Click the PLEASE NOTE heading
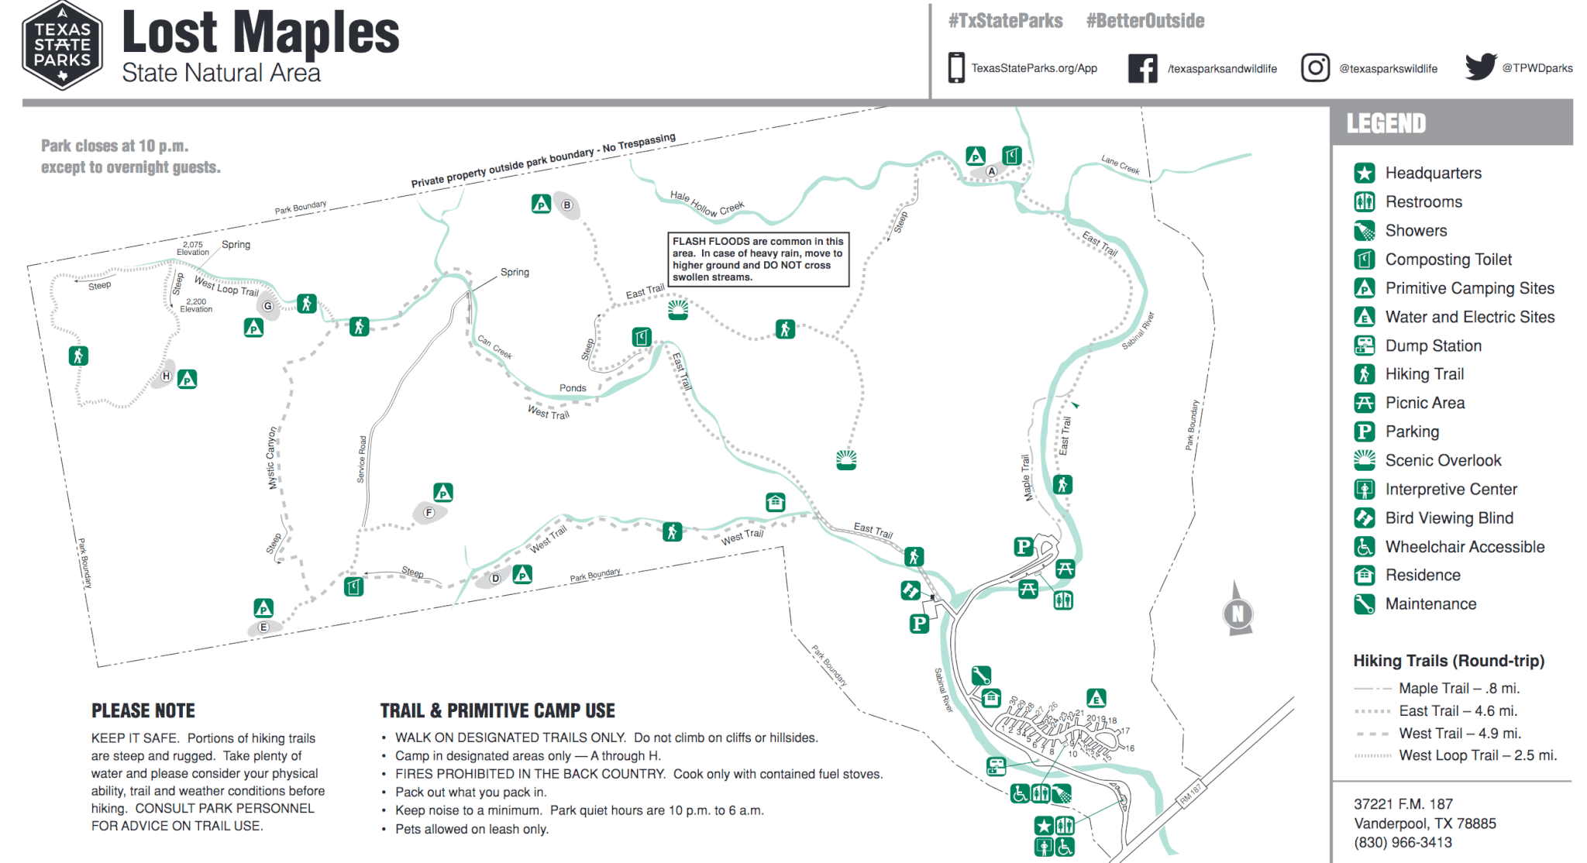 143,710
